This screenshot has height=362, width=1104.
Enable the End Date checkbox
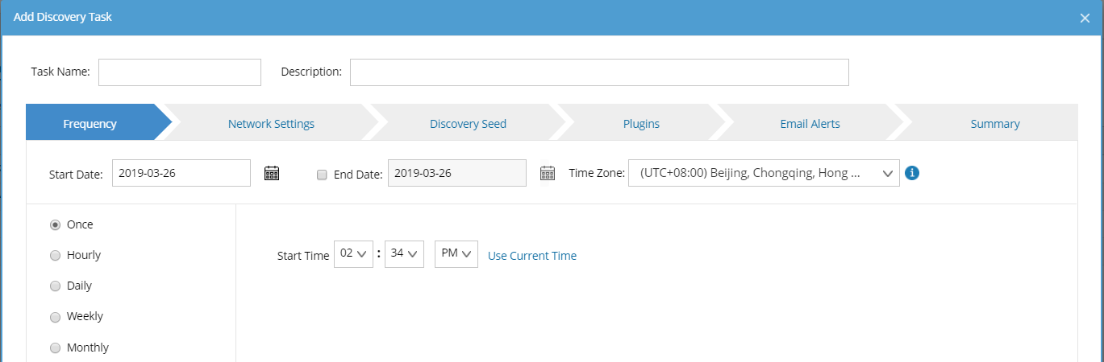click(323, 174)
